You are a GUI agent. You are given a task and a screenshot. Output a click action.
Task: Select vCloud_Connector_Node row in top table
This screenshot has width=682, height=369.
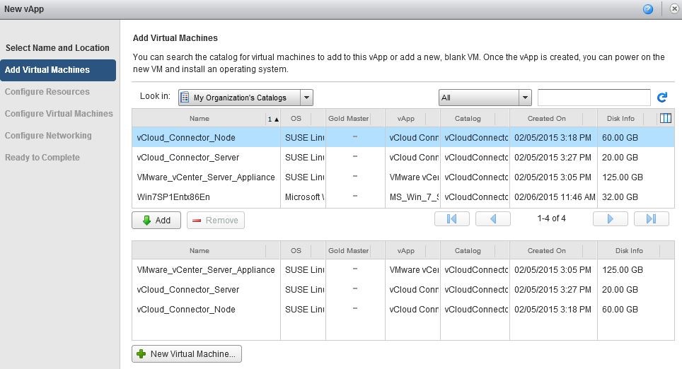[x=403, y=137]
